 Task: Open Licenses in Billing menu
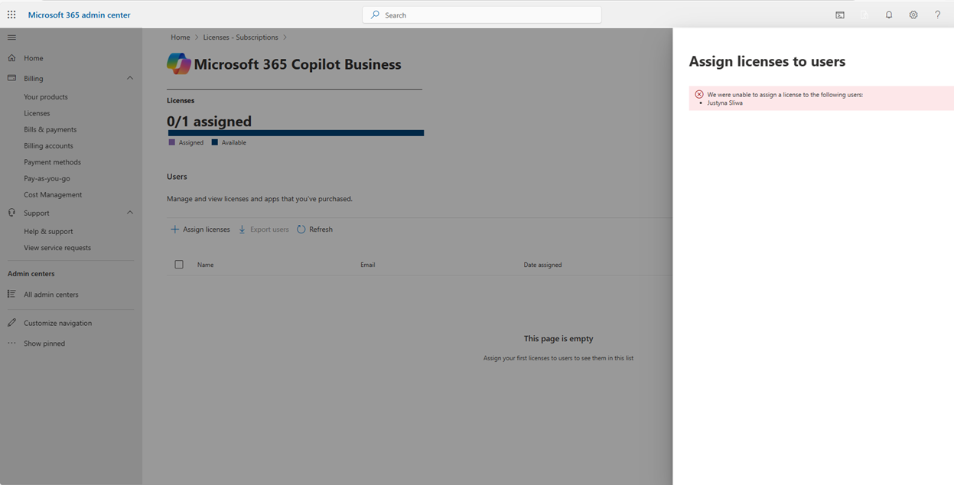[37, 113]
